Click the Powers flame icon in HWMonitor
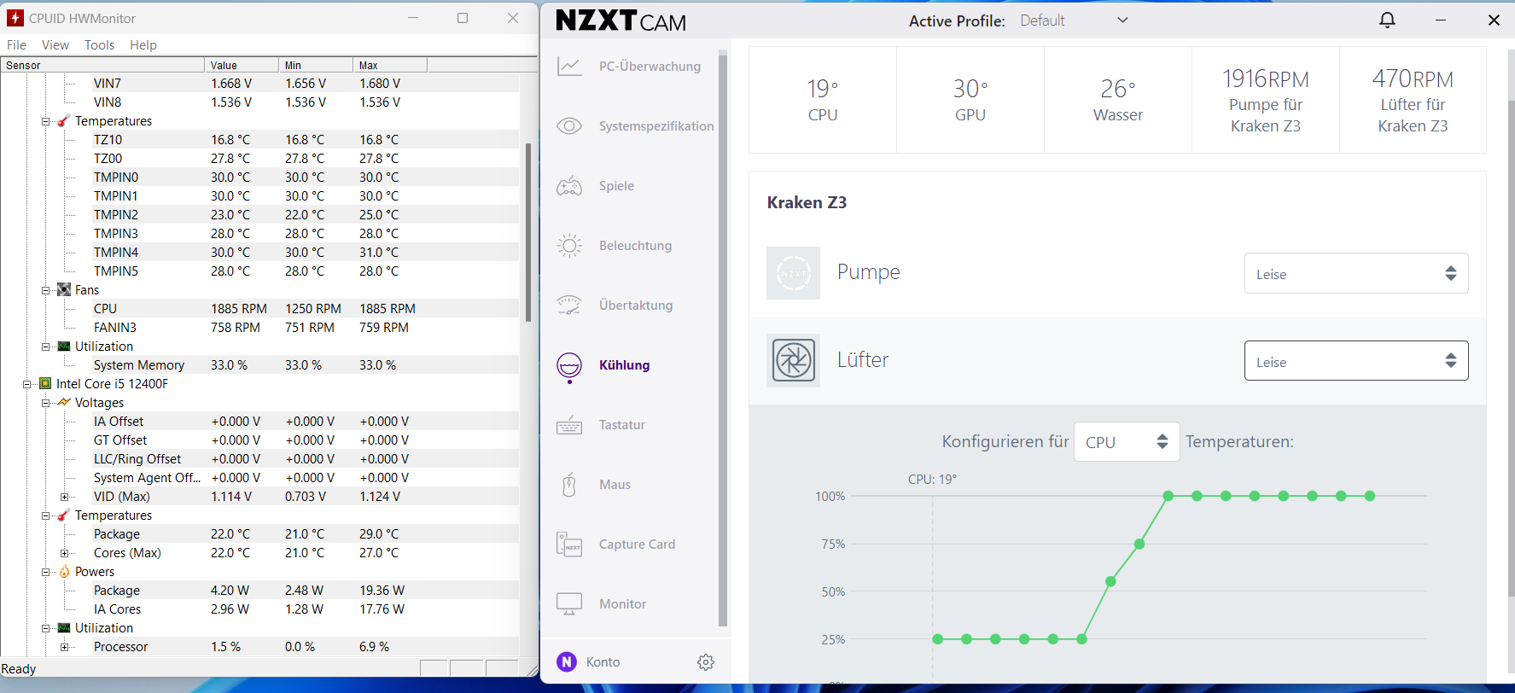The height and width of the screenshot is (693, 1515). pos(64,572)
